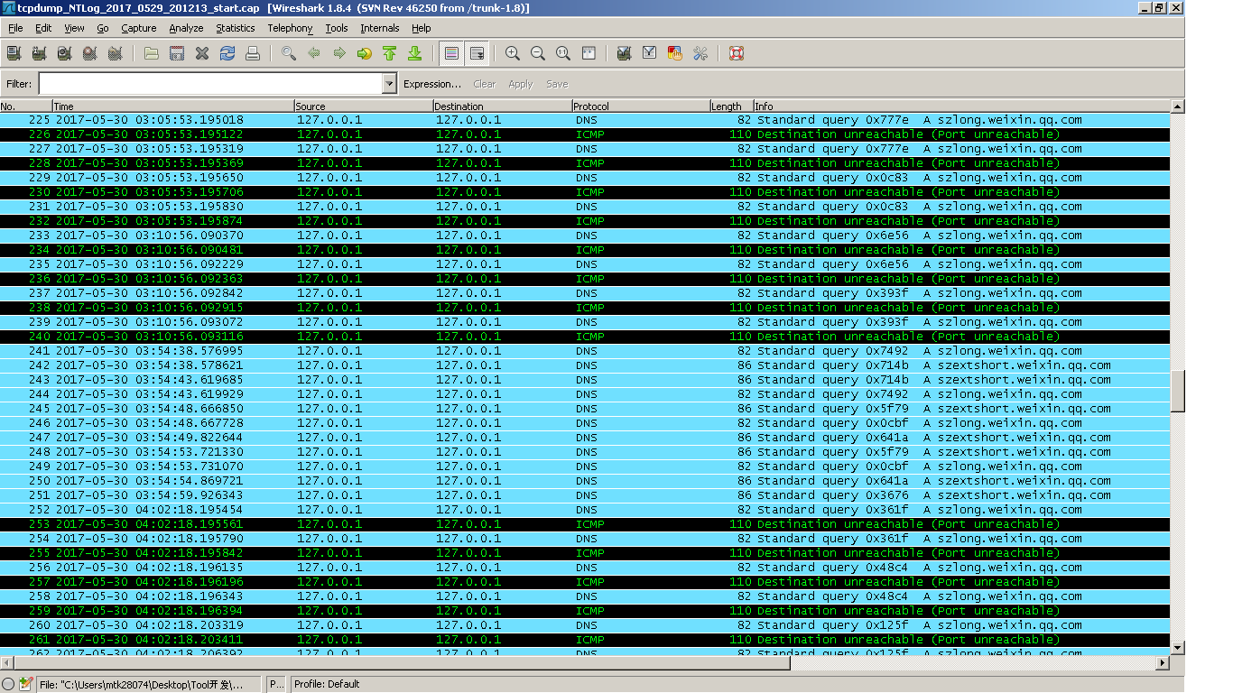Select packet 226 ICMP unreachable row
Viewport: 1233px width, 693px height.
[x=585, y=134]
